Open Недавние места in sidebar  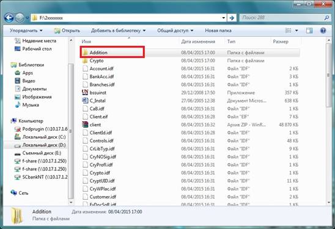coord(35,41)
